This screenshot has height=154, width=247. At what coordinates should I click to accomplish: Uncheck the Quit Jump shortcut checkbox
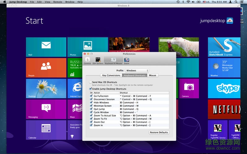(x=91, y=109)
